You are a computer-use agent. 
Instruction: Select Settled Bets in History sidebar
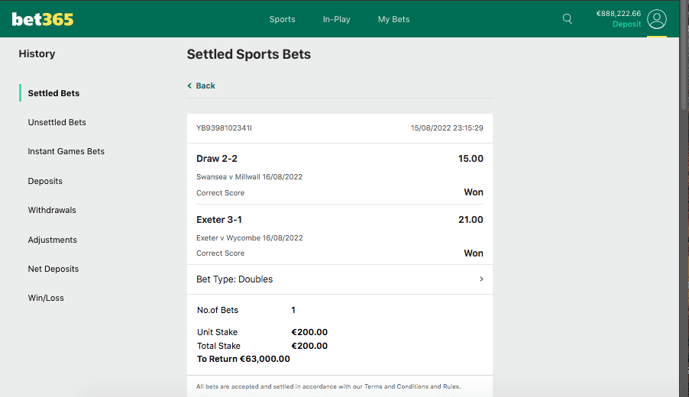(x=53, y=93)
